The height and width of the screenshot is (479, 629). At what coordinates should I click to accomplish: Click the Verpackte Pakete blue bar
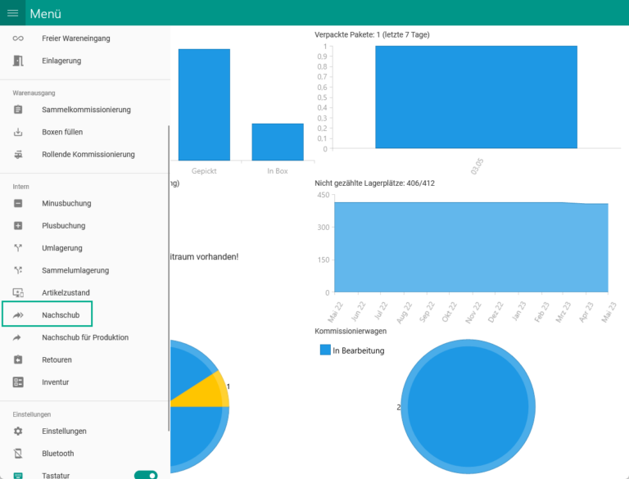click(476, 97)
